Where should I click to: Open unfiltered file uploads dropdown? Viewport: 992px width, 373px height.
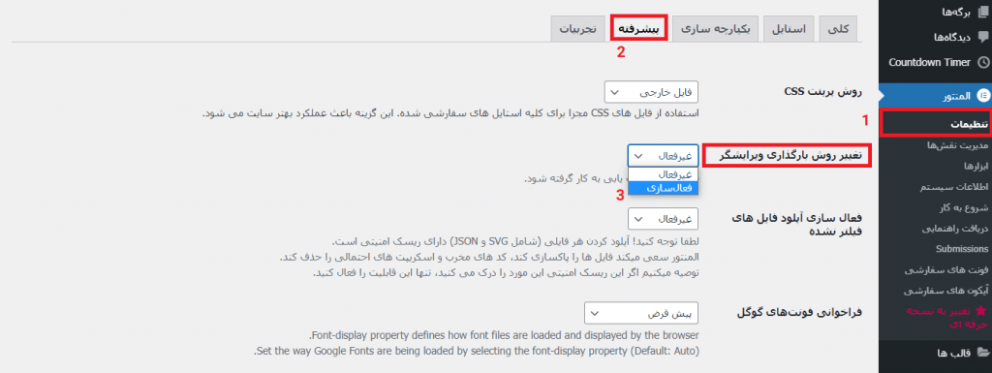click(663, 219)
